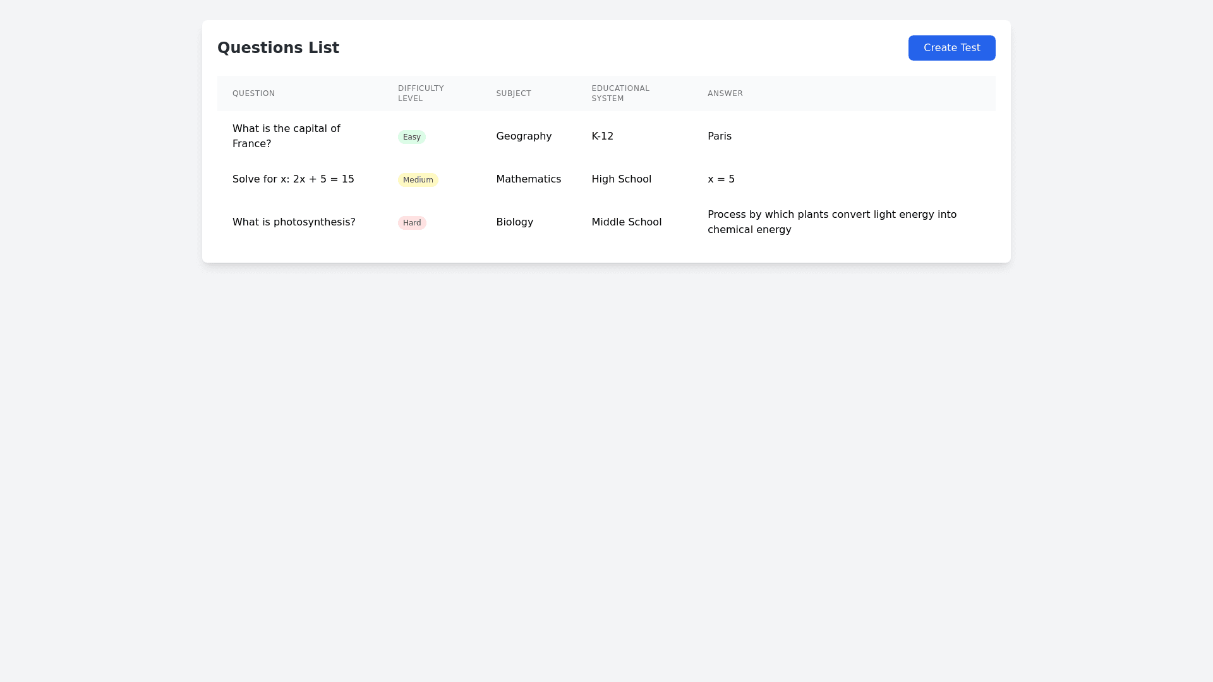
Task: Open the photosynthesis question row
Action: (x=294, y=222)
